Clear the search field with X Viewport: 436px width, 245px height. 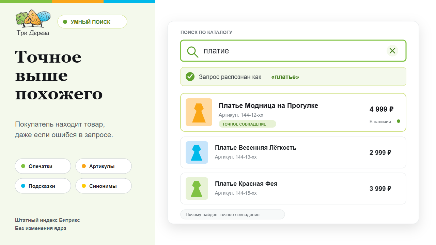[392, 51]
